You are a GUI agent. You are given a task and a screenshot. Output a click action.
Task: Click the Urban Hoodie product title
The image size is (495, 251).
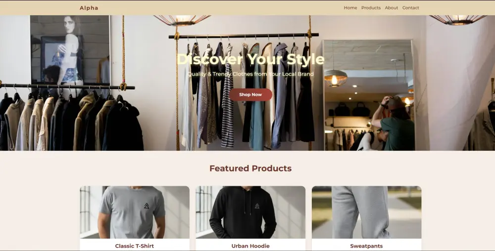click(250, 246)
